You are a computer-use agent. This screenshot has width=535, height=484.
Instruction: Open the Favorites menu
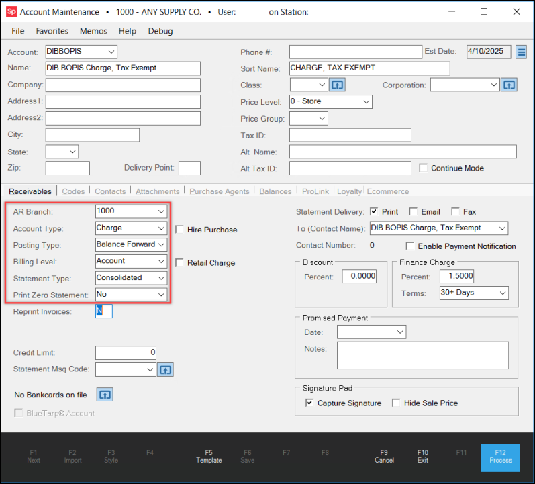click(52, 31)
